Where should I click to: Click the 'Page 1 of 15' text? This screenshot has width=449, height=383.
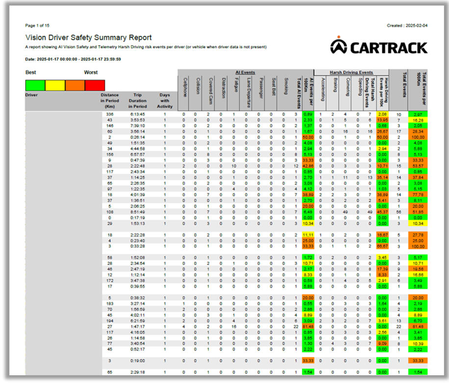coord(37,26)
